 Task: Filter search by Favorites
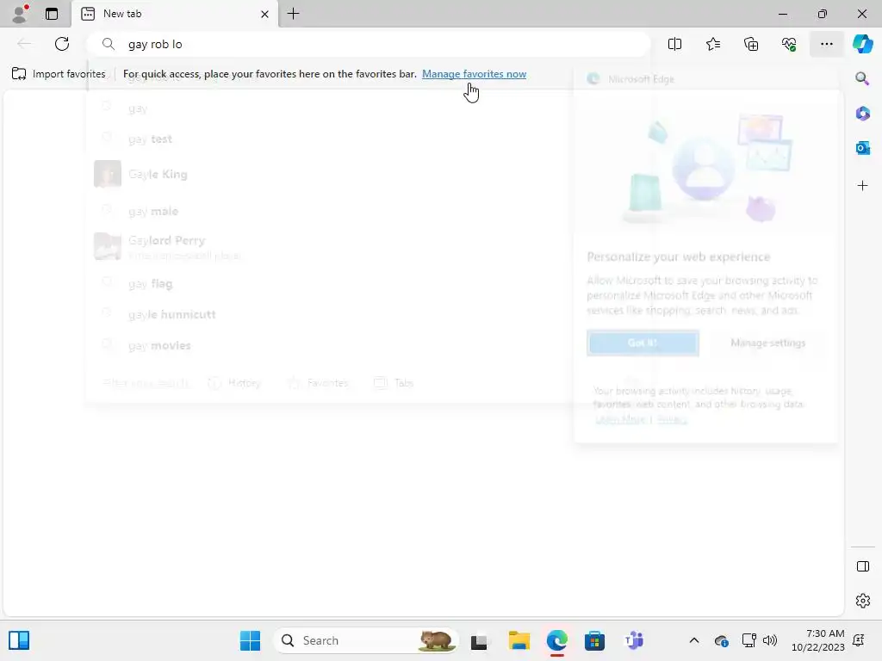319,383
